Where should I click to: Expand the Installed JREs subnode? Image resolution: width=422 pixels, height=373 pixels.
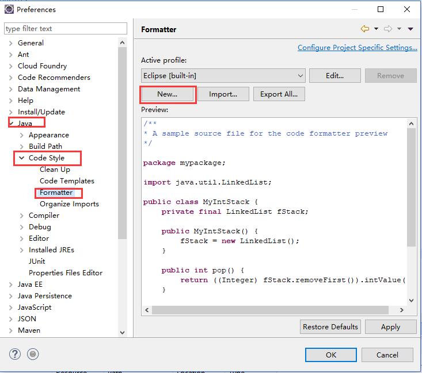(x=22, y=250)
